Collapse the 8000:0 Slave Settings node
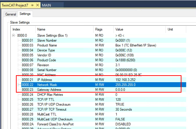 click(x=14, y=35)
